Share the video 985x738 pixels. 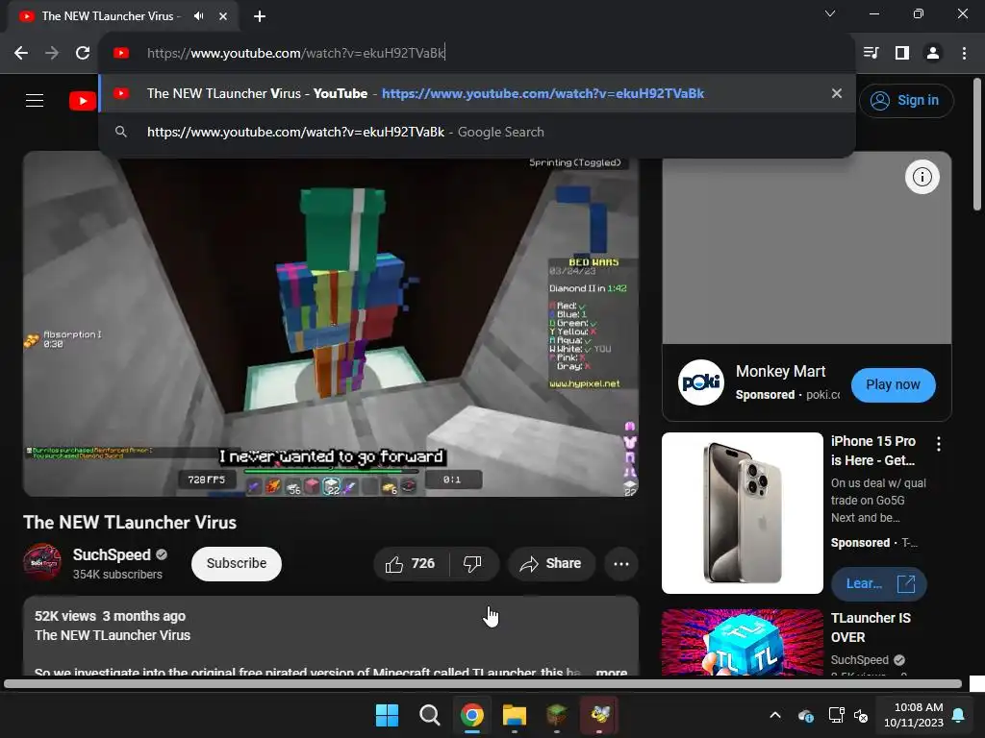tap(550, 563)
